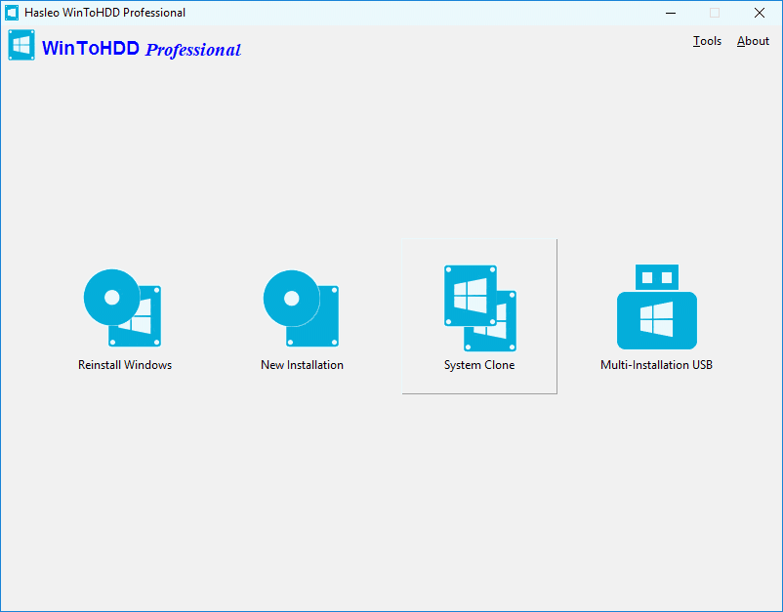Minimize the WinToHDD window
This screenshot has width=783, height=612.
pyautogui.click(x=671, y=13)
